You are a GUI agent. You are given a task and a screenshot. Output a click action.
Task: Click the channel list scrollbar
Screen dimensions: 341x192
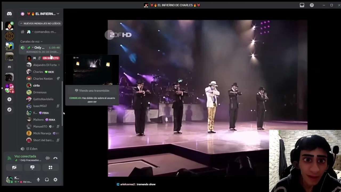(x=62, y=104)
